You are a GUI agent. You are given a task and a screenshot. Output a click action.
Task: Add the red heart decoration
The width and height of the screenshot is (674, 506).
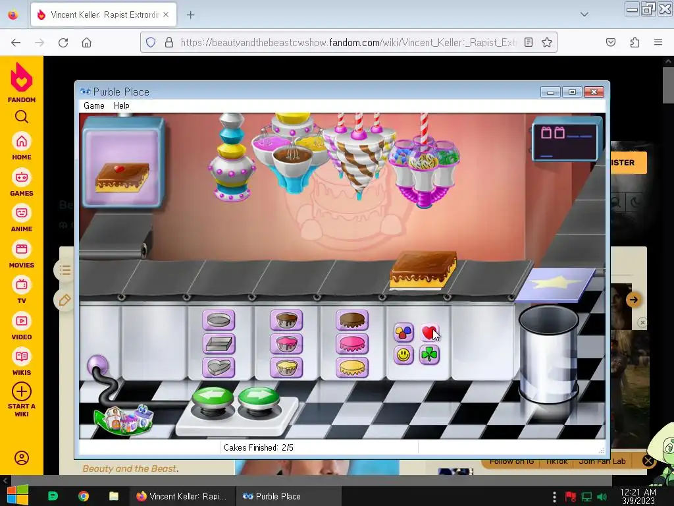pyautogui.click(x=429, y=332)
